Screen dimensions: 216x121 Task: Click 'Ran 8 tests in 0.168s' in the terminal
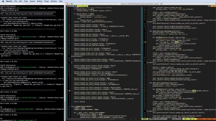9,31
